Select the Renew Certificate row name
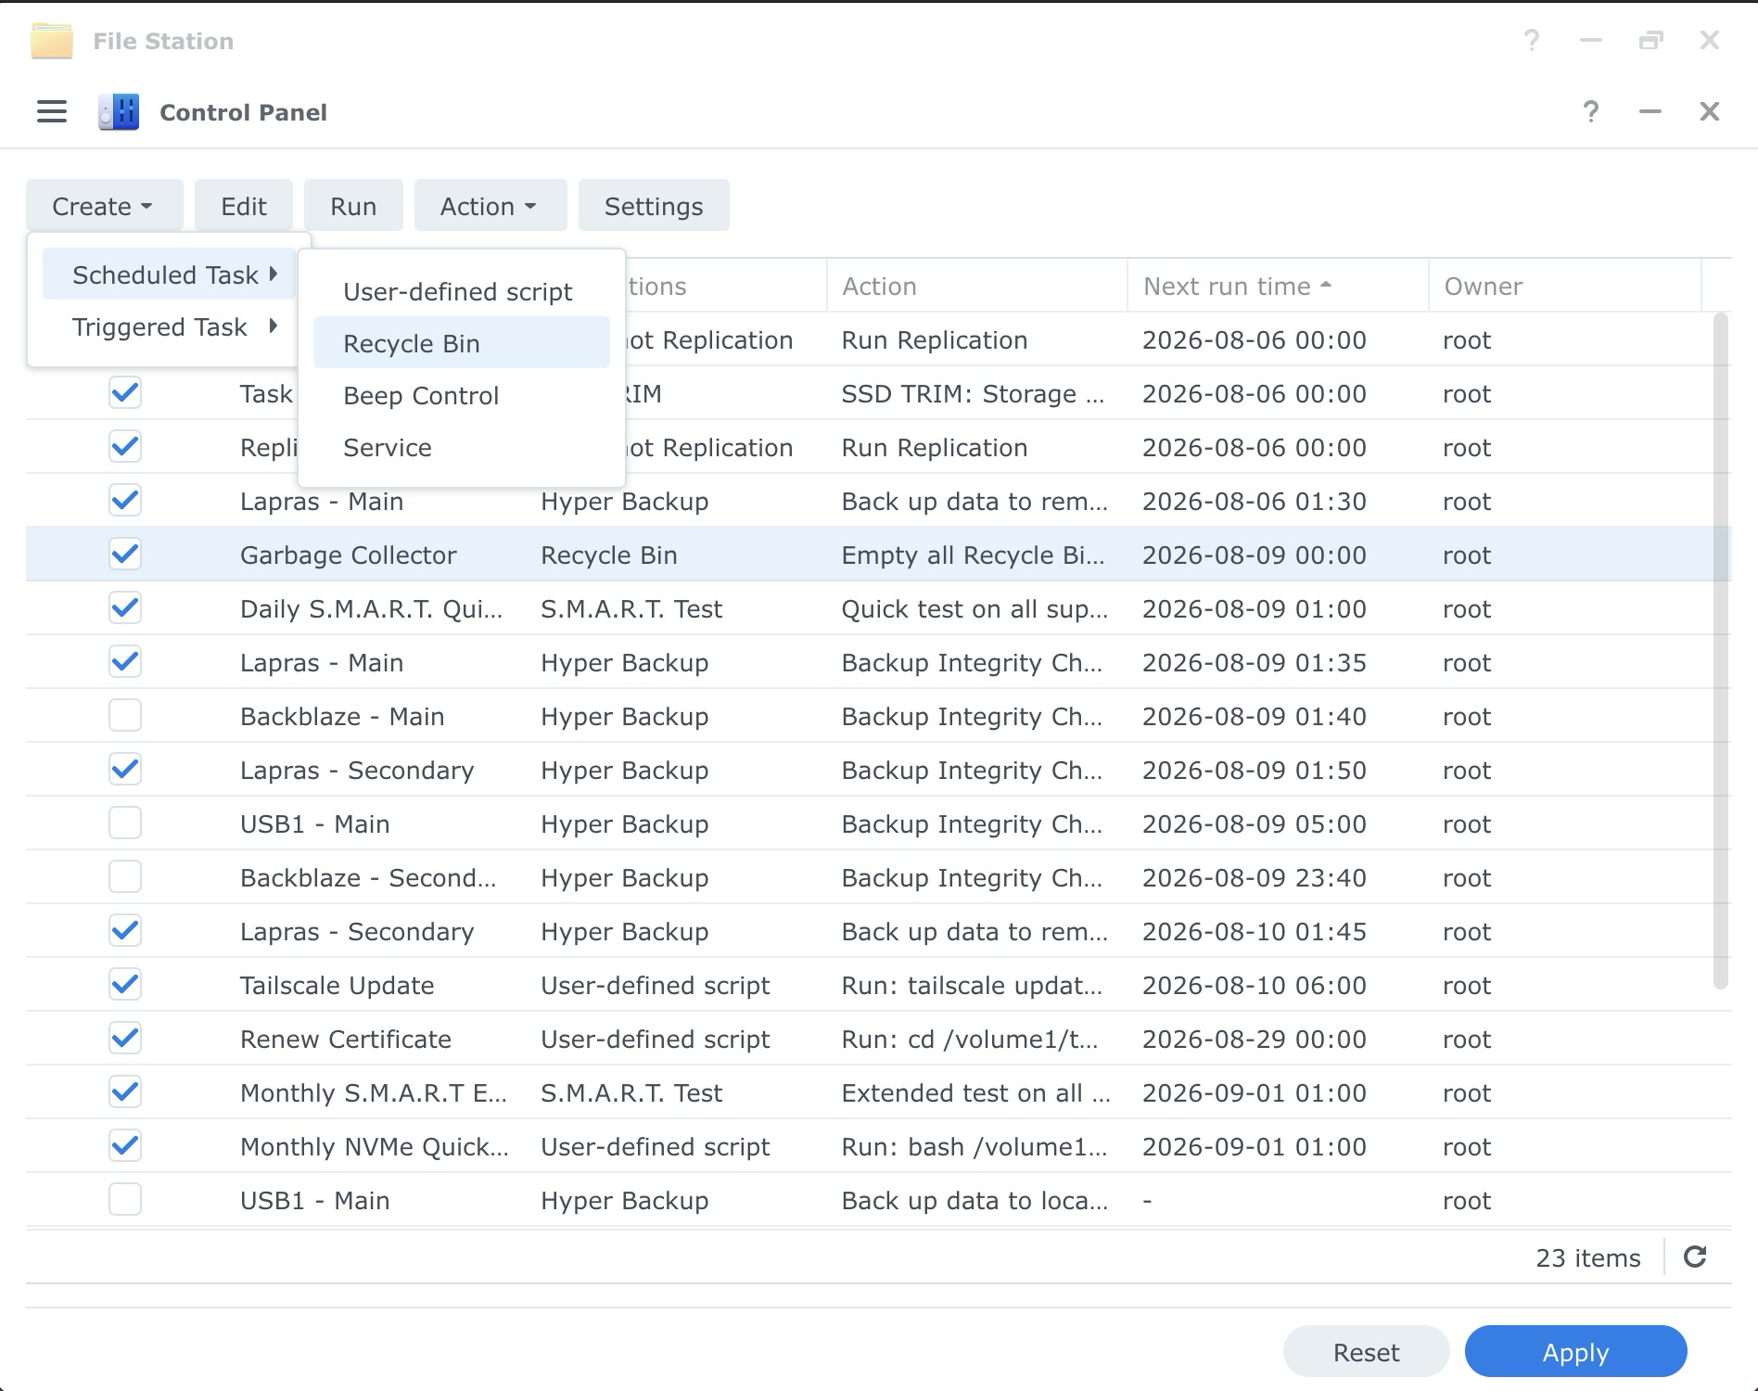 pos(346,1039)
